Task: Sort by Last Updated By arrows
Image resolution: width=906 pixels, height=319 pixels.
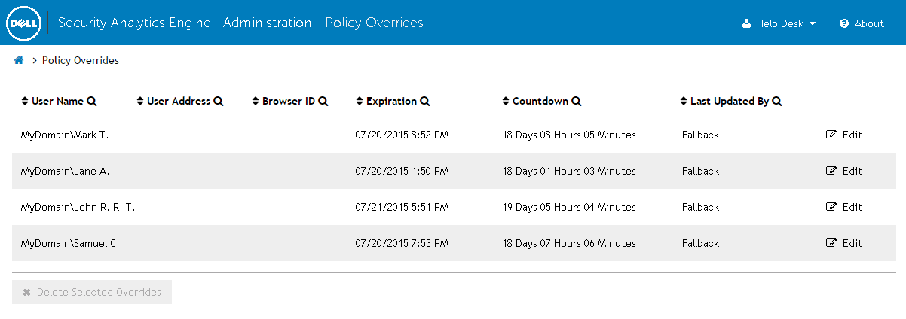Action: [x=684, y=101]
